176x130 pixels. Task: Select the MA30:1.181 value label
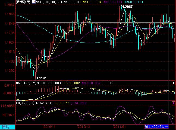coord(113,2)
